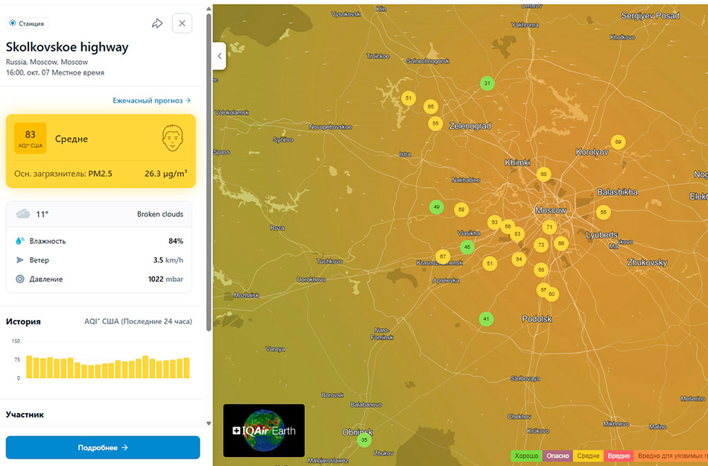The height and width of the screenshot is (466, 708).
Task: Click the face icon in the AQI card
Action: point(173,138)
